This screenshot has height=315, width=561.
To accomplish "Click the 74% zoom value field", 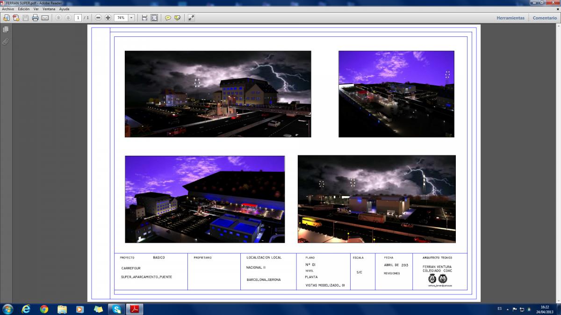I will [121, 18].
